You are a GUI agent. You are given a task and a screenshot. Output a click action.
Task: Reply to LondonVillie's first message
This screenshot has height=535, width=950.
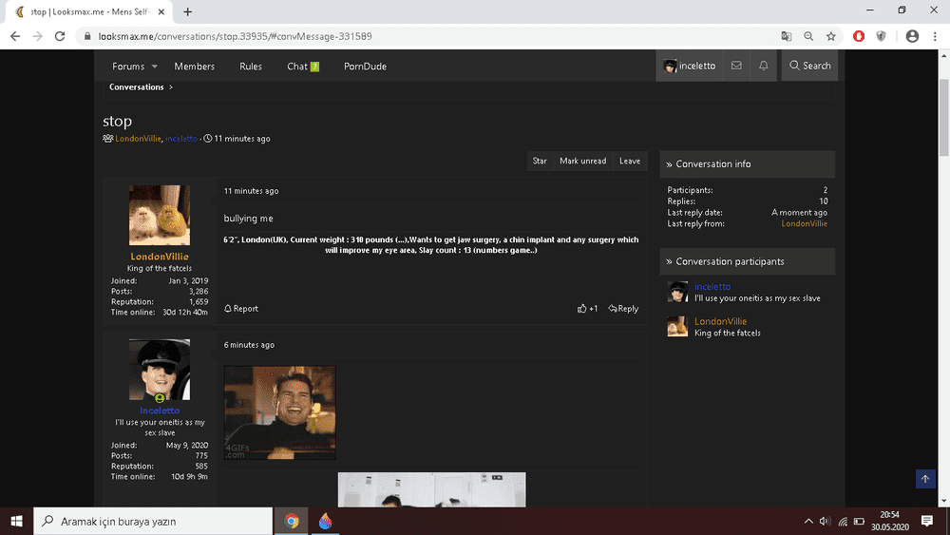(x=623, y=309)
